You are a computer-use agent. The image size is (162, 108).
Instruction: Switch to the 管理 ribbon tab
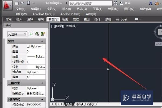[x=76, y=19]
